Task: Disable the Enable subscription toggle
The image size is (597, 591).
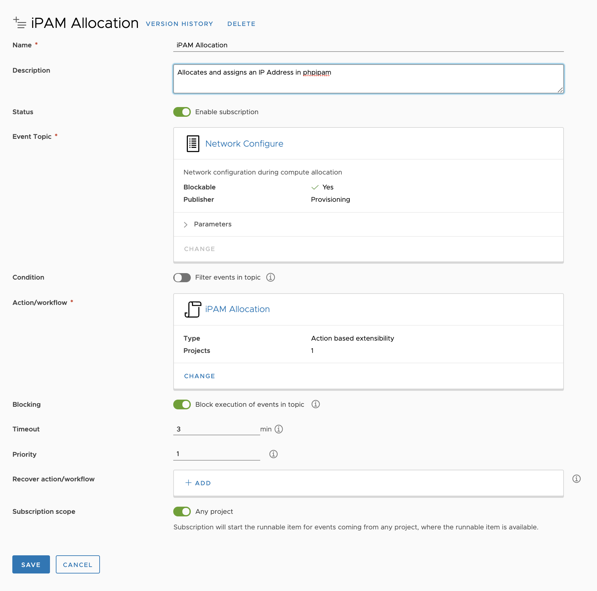Action: [x=182, y=112]
